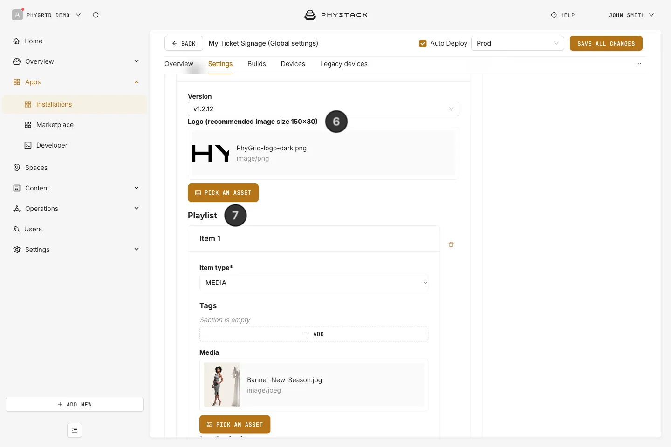Viewport: 671px width, 447px height.
Task: Click the Settings gear icon in the sidebar
Action: point(17,250)
